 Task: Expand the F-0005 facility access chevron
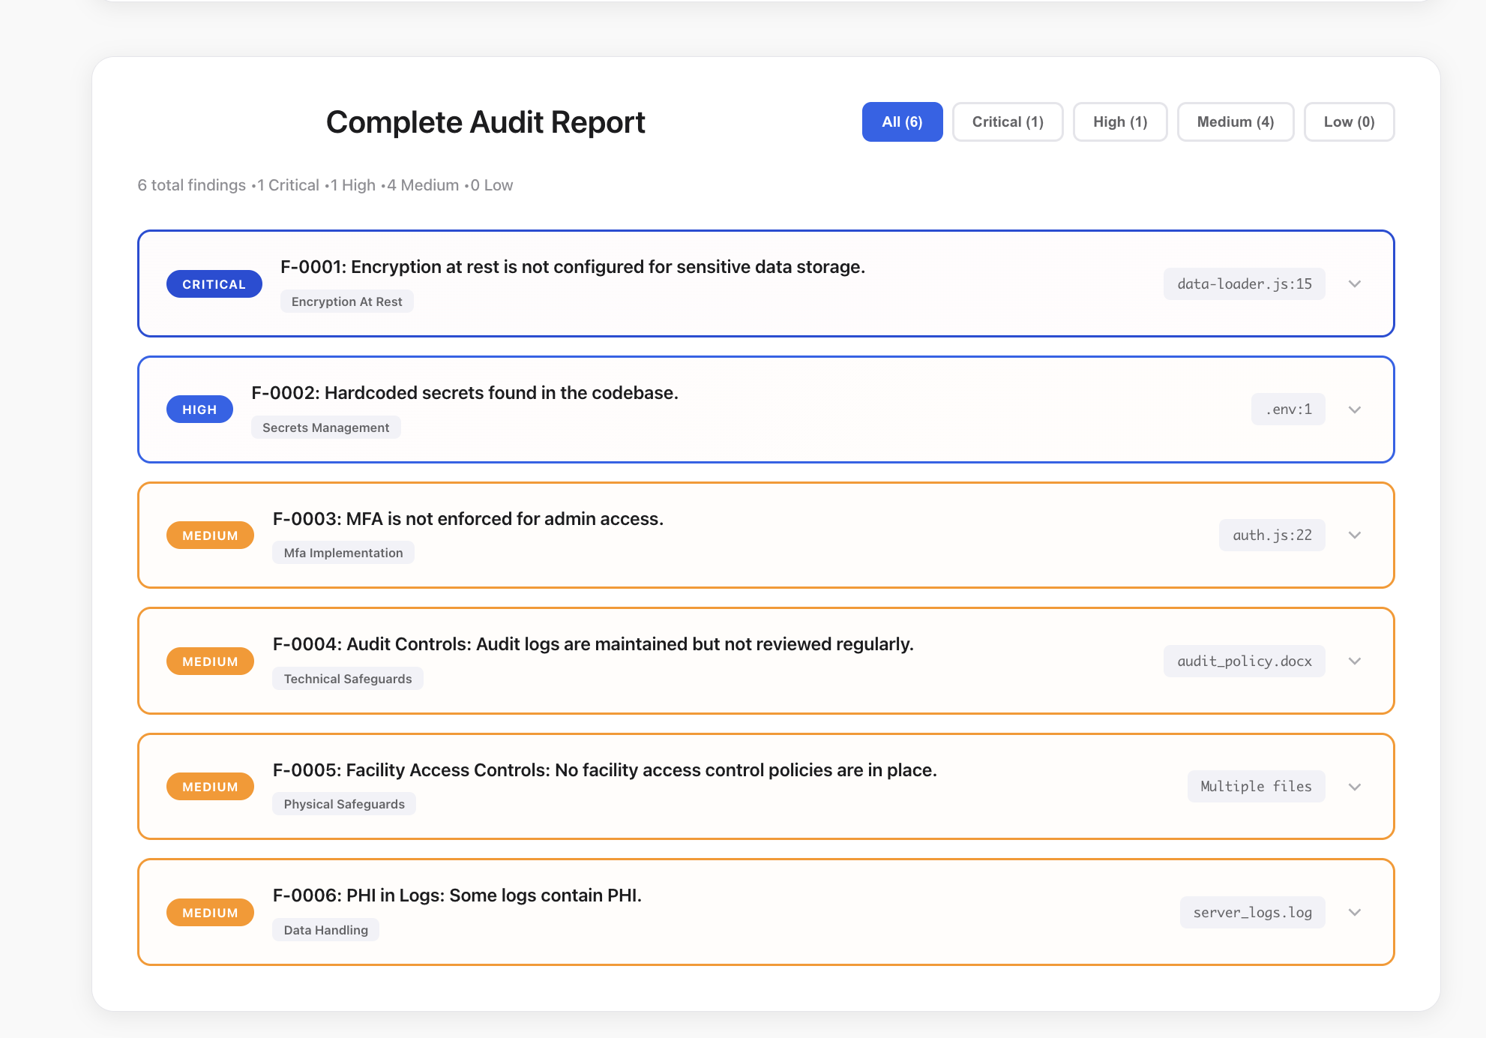[1354, 787]
